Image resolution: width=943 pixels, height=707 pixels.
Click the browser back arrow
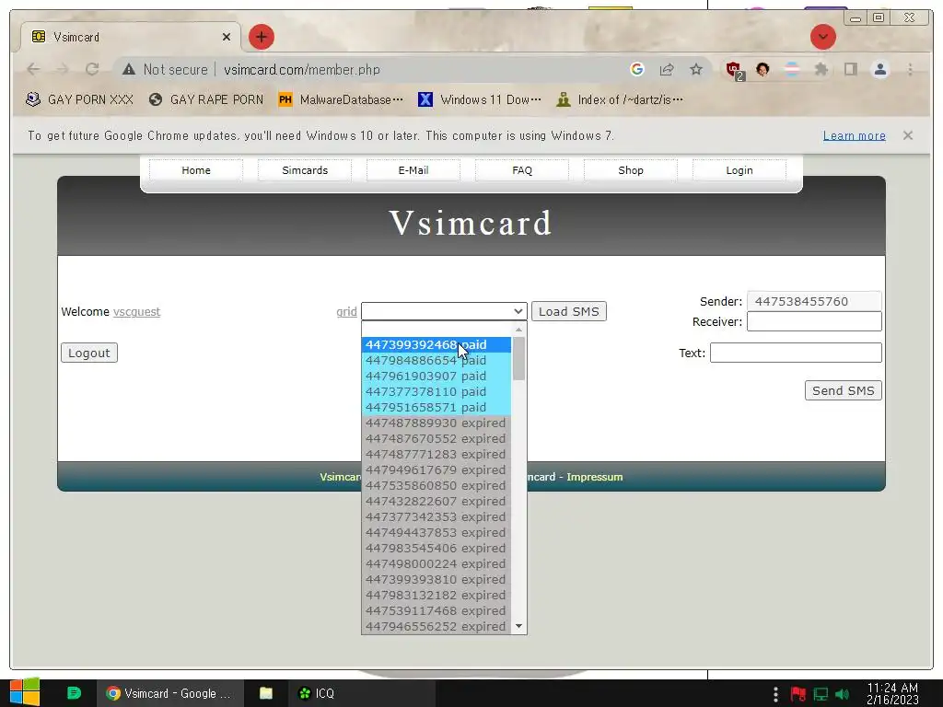coord(34,70)
